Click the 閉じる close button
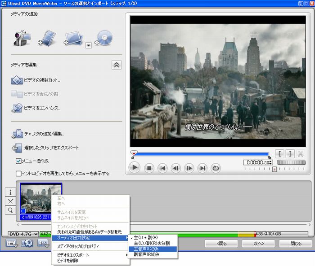This screenshot has width=315, height=266. point(295,244)
